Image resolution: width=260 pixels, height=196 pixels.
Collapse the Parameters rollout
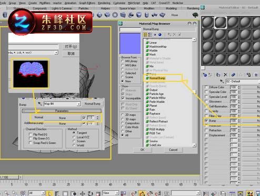(x=62, y=111)
